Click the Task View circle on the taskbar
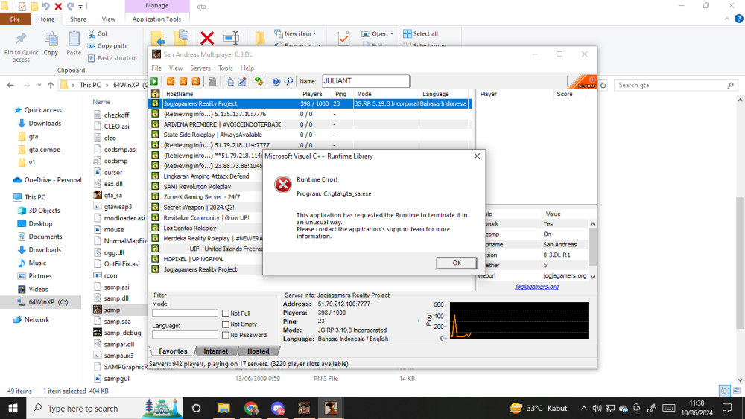 coord(196,408)
